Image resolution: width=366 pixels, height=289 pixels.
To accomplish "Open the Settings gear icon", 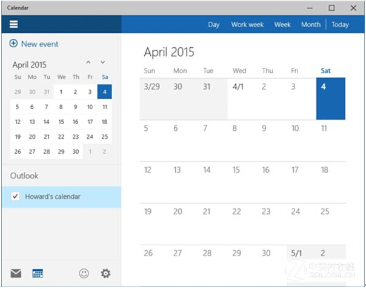I will 105,273.
